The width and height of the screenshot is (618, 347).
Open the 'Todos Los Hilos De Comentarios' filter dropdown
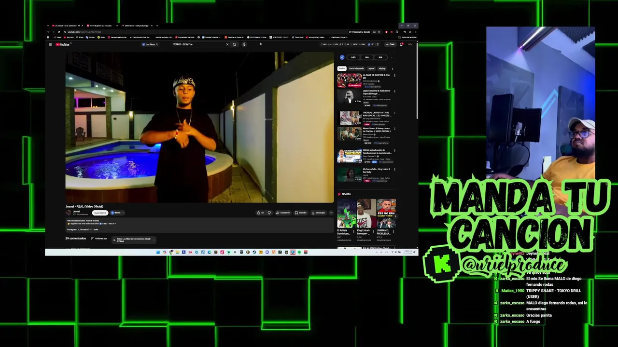click(x=134, y=240)
